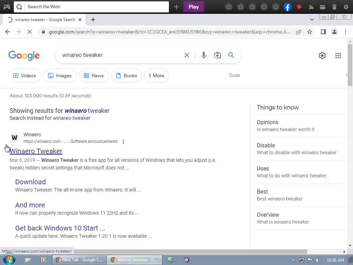The image size is (353, 265).
Task: Expand the More search filters
Action: coord(157,76)
